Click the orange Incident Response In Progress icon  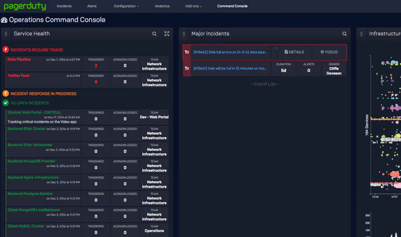(6, 93)
